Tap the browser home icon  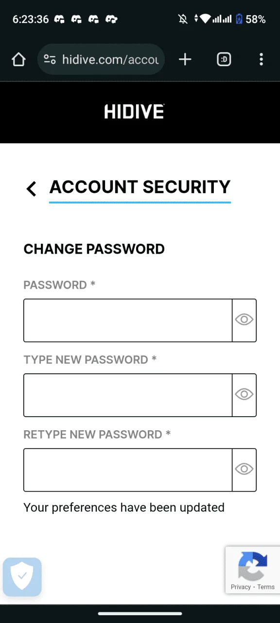(18, 60)
